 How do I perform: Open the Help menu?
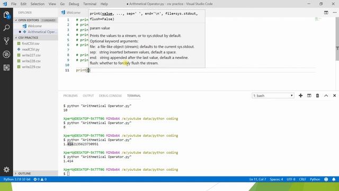pos(104,4)
